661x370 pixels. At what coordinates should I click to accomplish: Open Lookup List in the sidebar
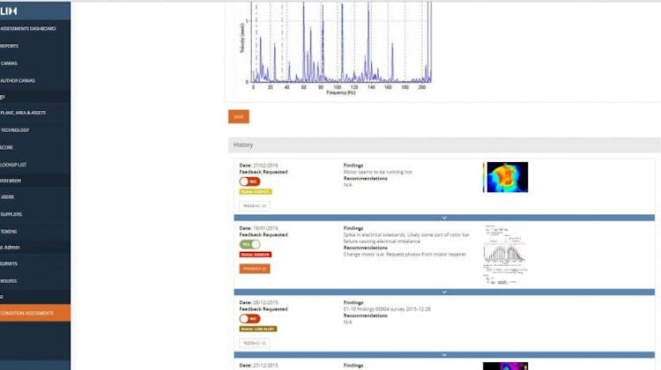(13, 165)
